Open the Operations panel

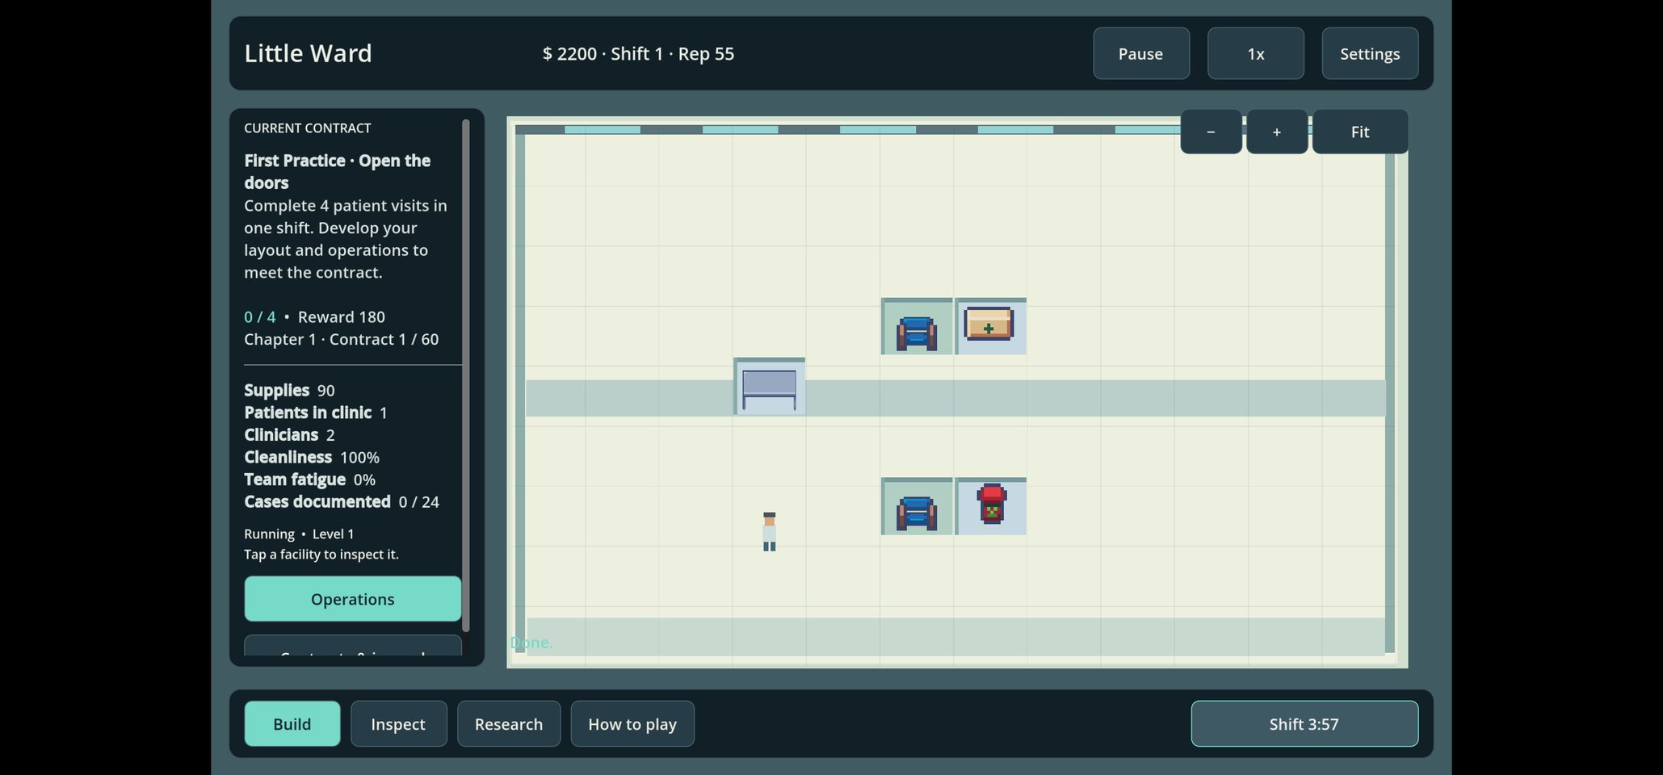click(x=353, y=599)
